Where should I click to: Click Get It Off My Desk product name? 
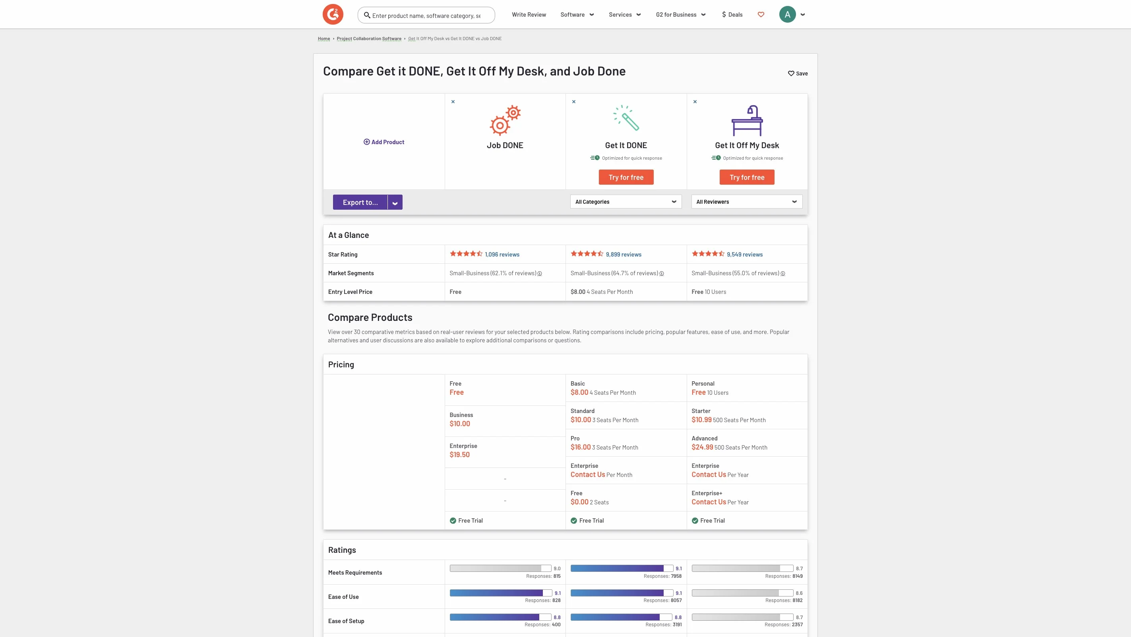tap(746, 145)
